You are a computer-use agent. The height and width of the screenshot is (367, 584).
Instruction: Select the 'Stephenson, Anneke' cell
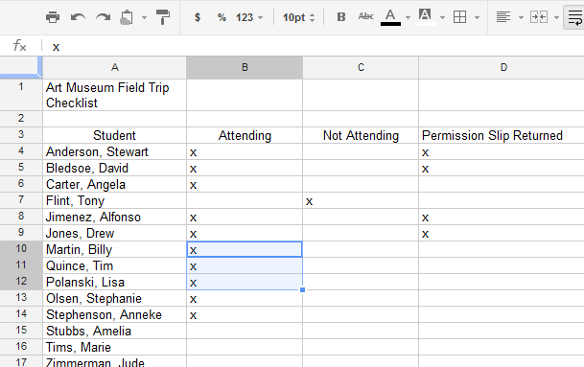tap(115, 314)
